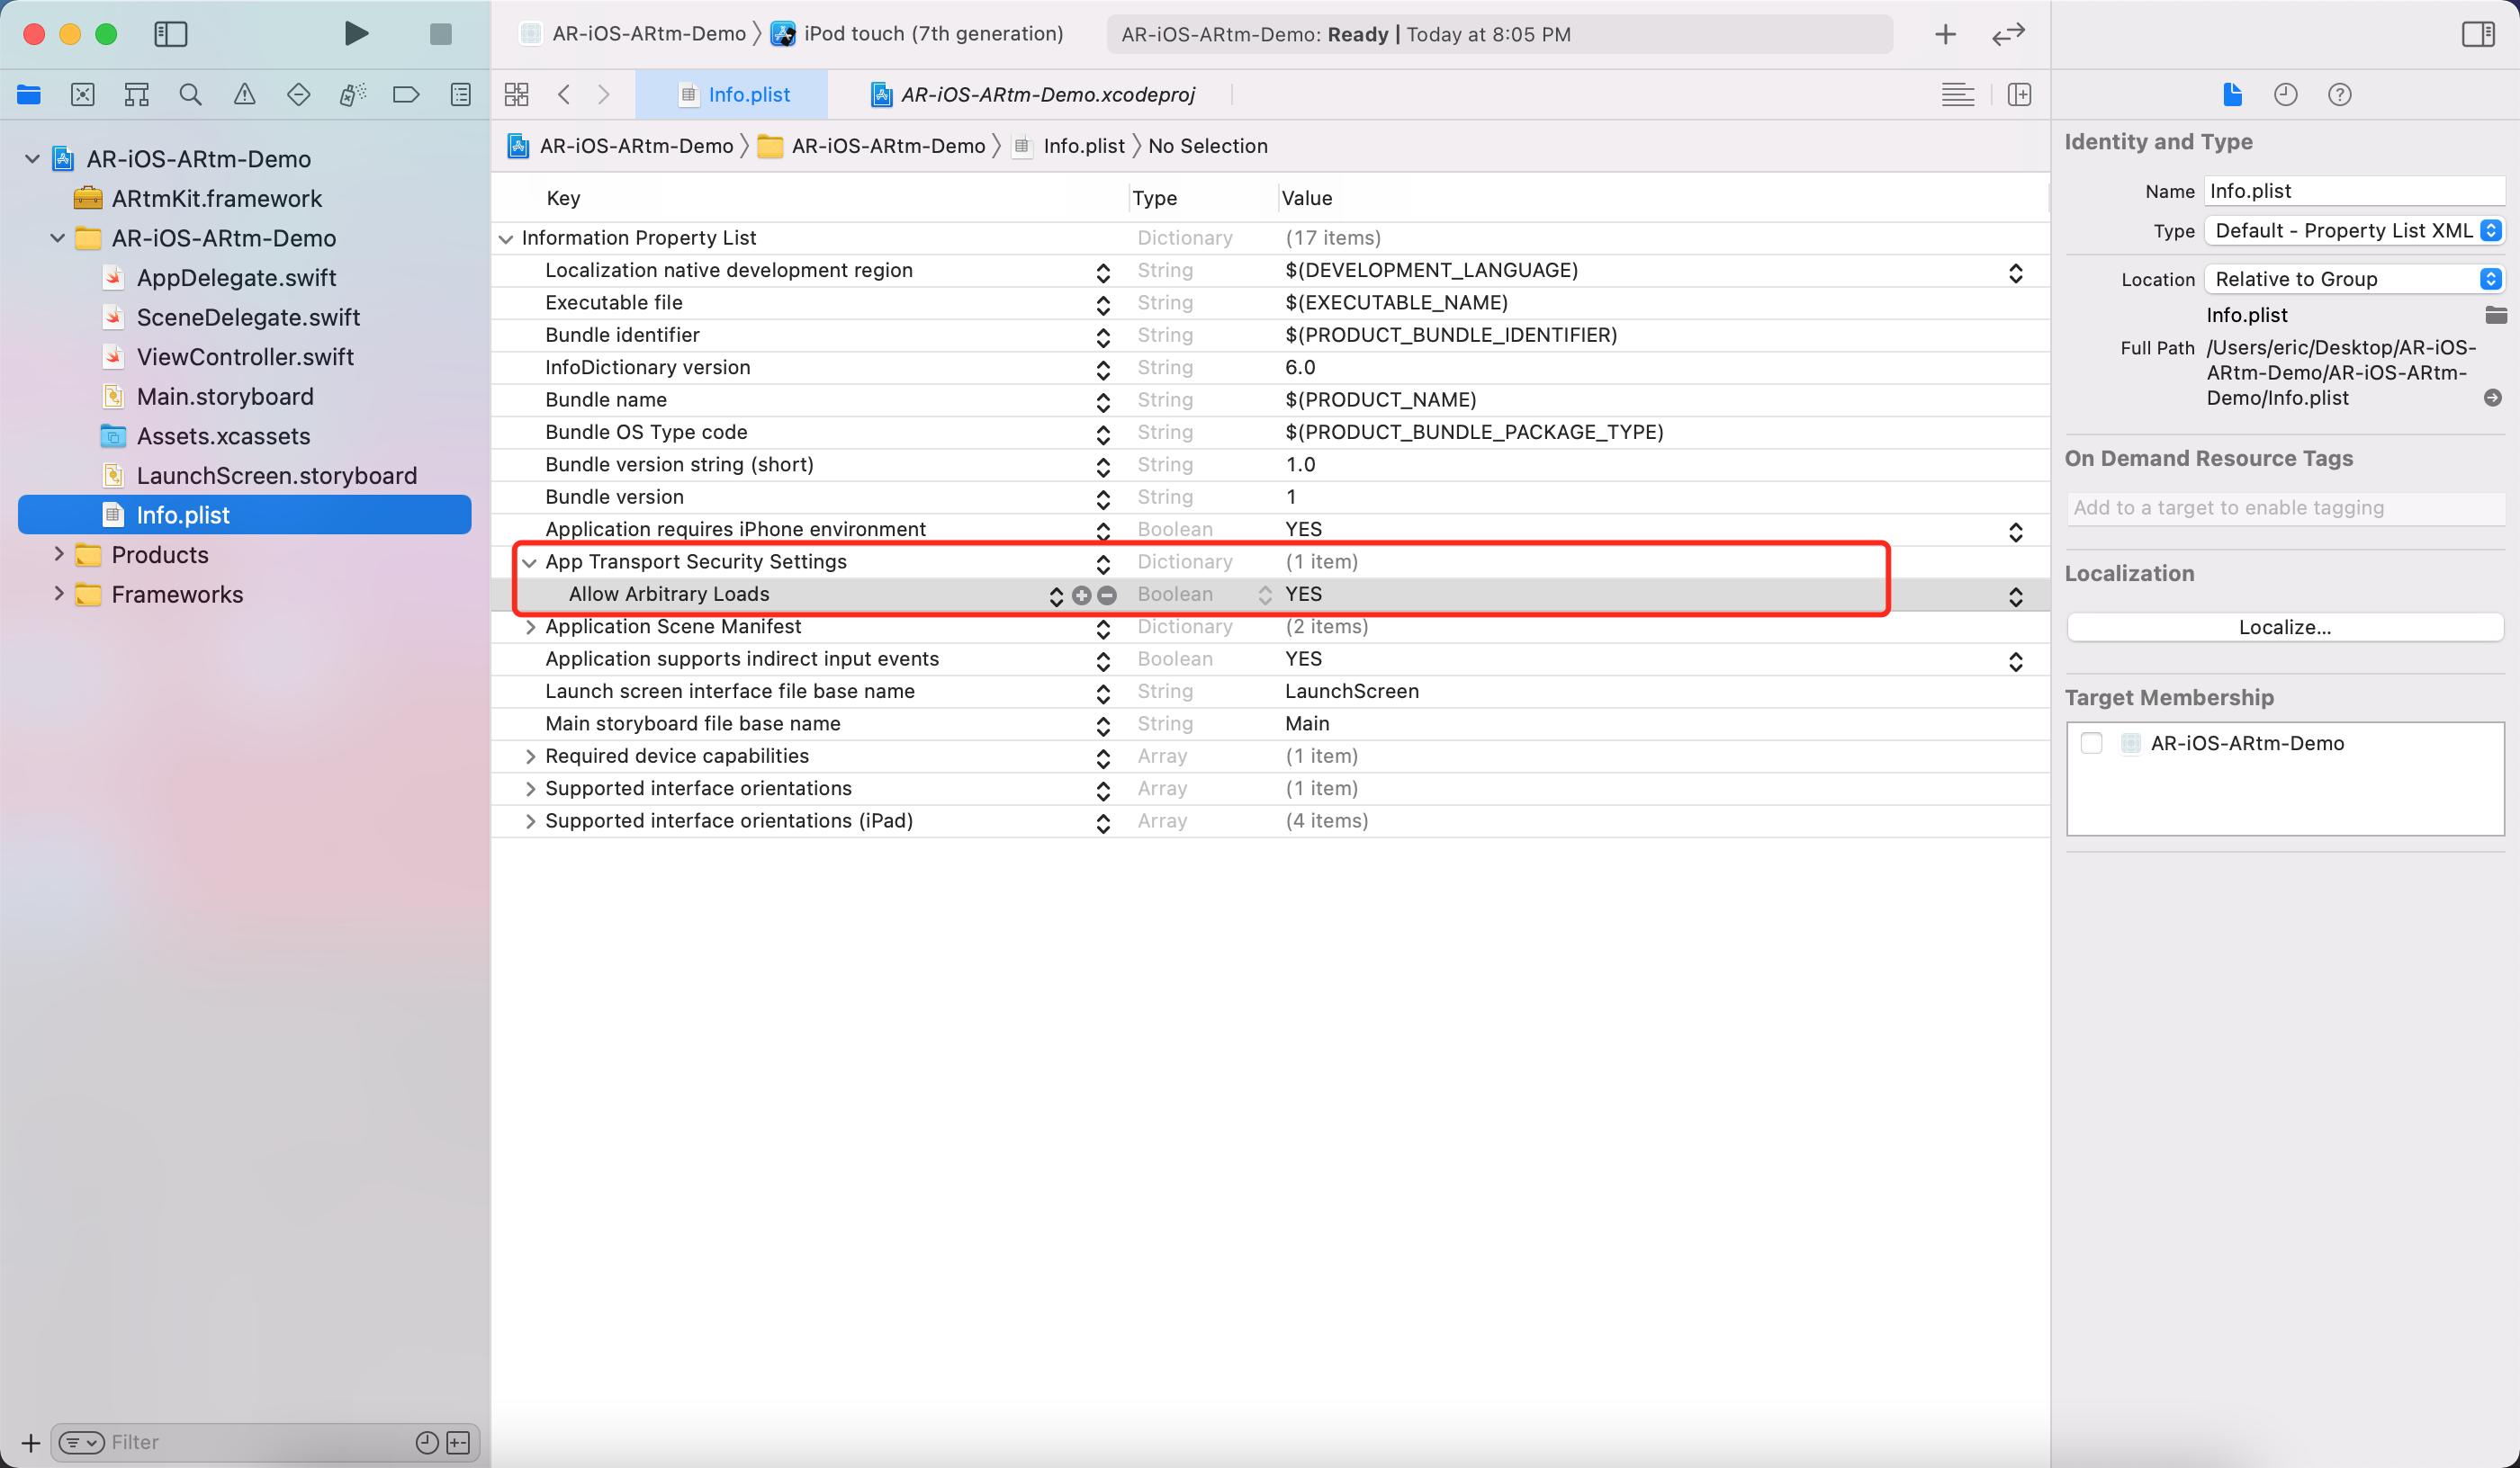The height and width of the screenshot is (1468, 2520).
Task: Collapse the AR-iOS-ARtm-Demo project root
Action: (x=32, y=159)
